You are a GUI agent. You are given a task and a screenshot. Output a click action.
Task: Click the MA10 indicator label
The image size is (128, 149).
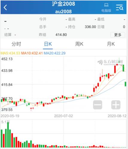click(x=32, y=53)
